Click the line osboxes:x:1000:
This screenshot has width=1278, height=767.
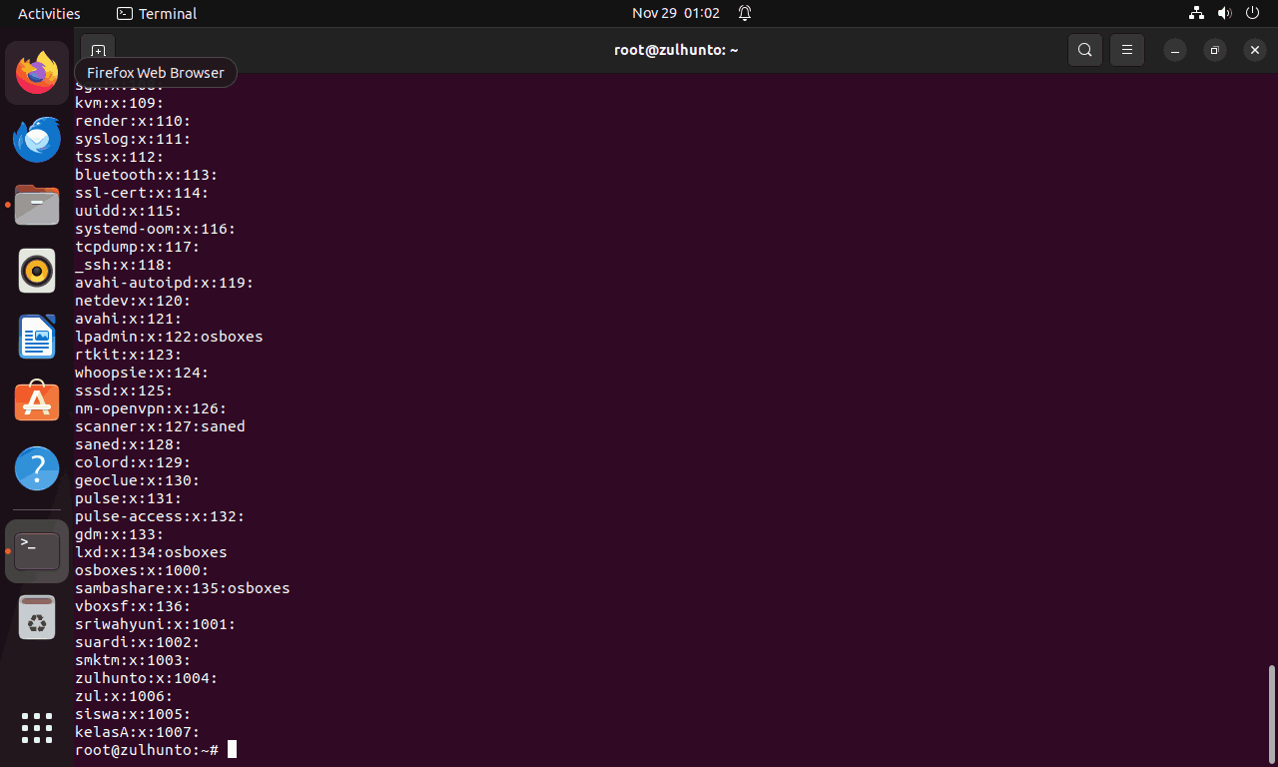(142, 570)
